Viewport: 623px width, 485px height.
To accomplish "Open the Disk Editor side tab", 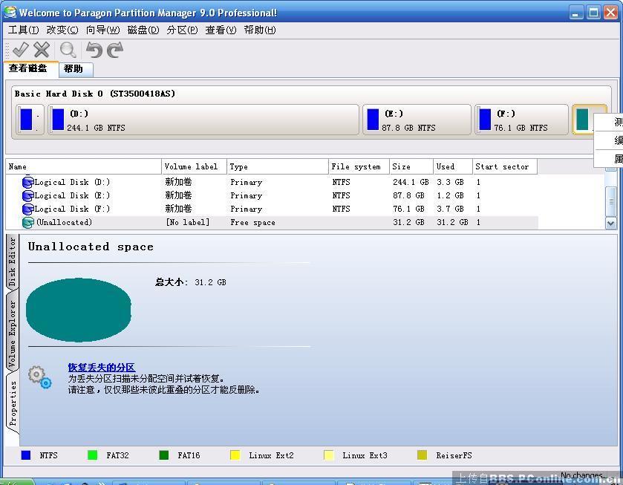I will click(x=12, y=262).
